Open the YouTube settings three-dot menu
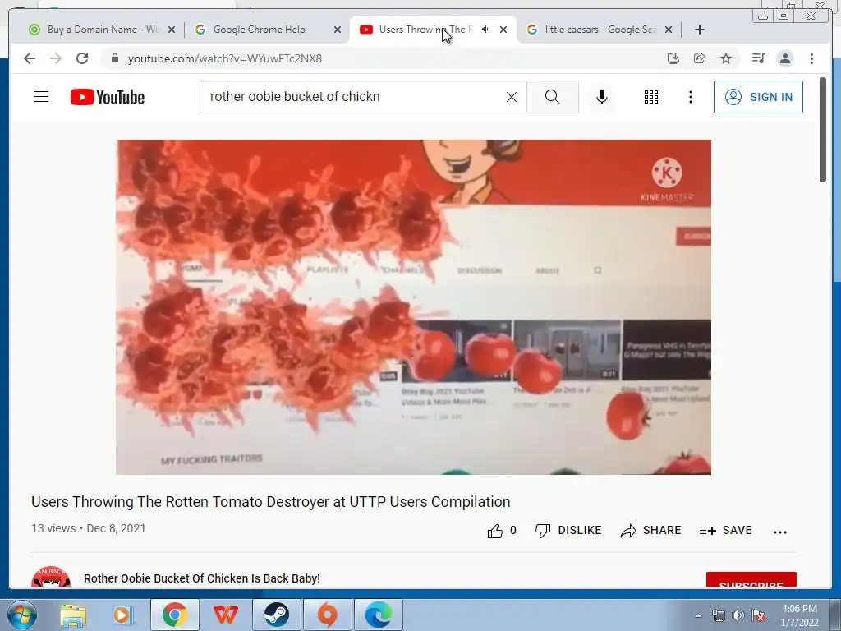Viewport: 841px width, 631px height. (690, 97)
